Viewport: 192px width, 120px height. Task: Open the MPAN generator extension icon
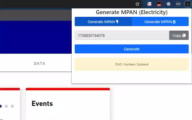click(187, 4)
